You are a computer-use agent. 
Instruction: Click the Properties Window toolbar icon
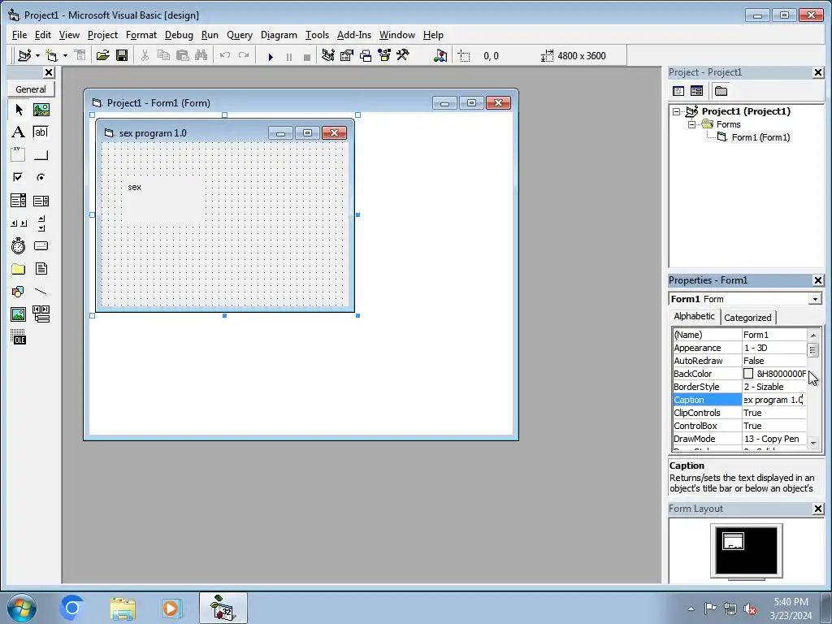346,56
